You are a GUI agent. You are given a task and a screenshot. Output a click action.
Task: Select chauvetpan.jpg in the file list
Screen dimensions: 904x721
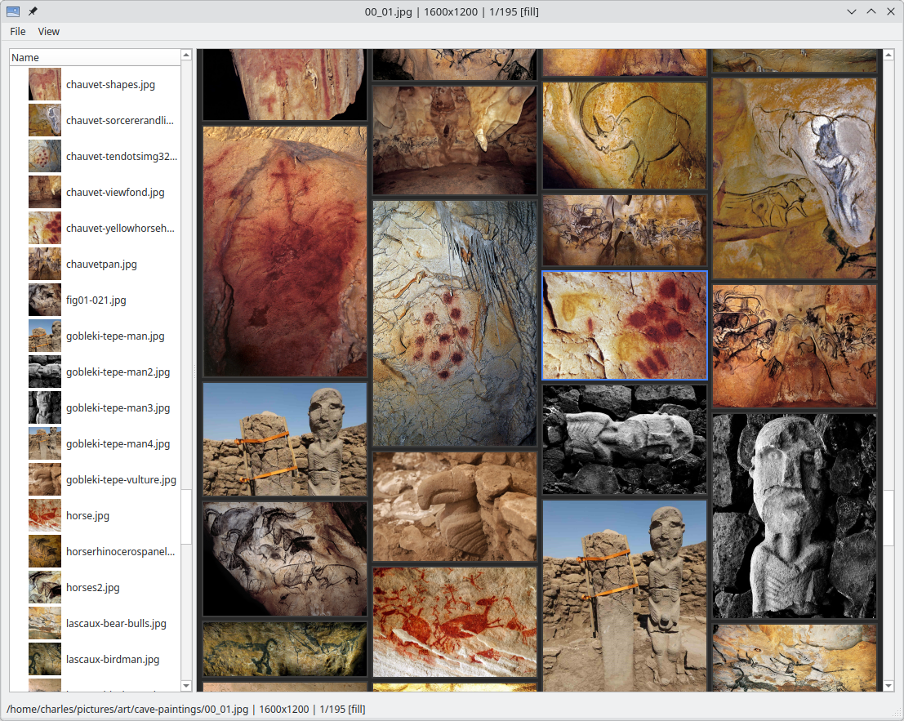101,264
